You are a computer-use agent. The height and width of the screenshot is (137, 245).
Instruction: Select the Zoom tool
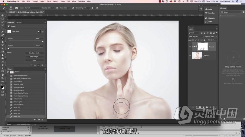(x=2, y=78)
